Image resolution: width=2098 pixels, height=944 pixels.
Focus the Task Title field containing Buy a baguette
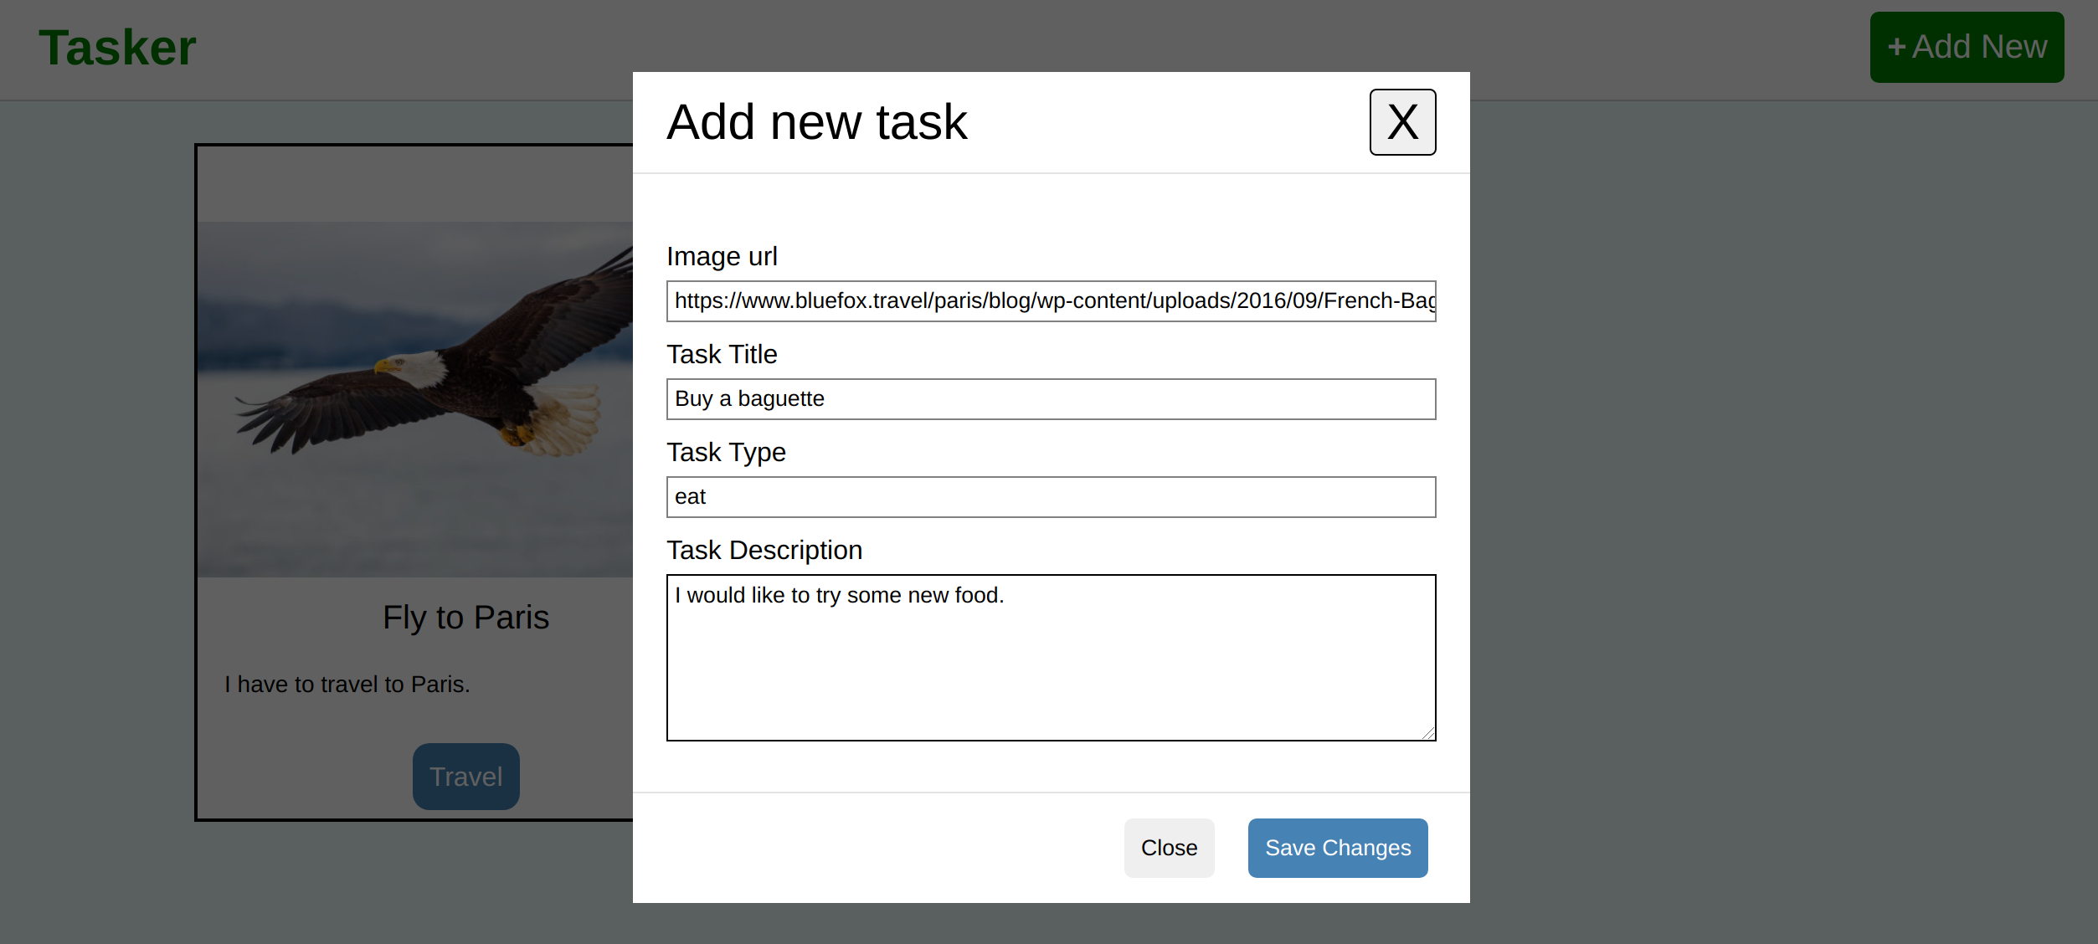1051,399
